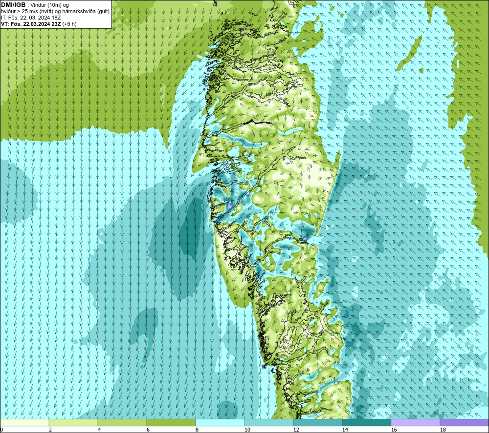Select the 12–14 m/s teal swatch

click(x=317, y=422)
